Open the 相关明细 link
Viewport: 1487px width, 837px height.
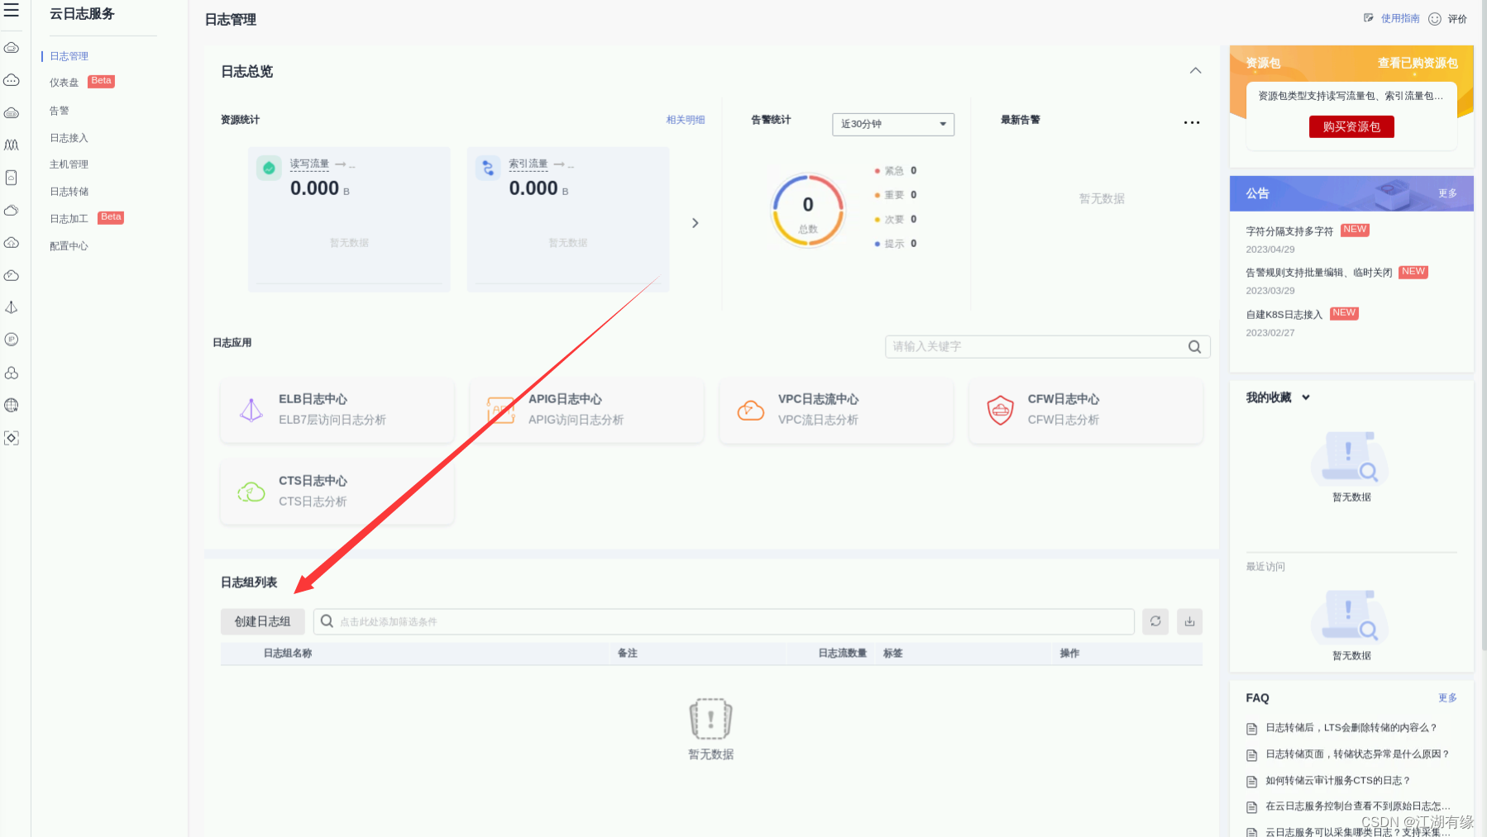tap(686, 120)
